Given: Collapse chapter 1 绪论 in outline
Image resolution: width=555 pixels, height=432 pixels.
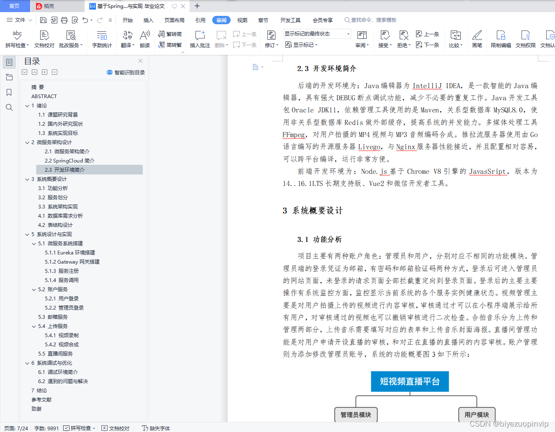Looking at the screenshot, I should click(27, 106).
